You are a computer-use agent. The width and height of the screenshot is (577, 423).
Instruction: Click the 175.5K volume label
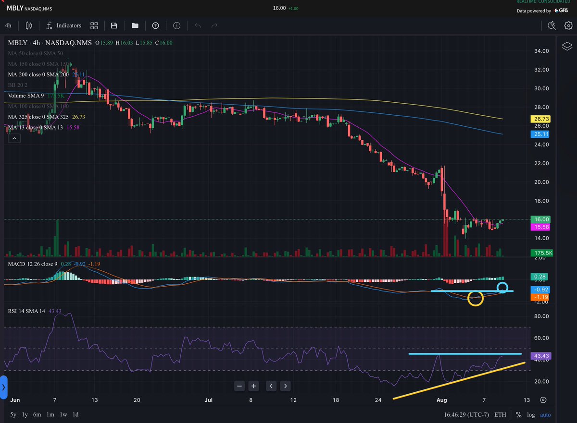[x=541, y=253]
